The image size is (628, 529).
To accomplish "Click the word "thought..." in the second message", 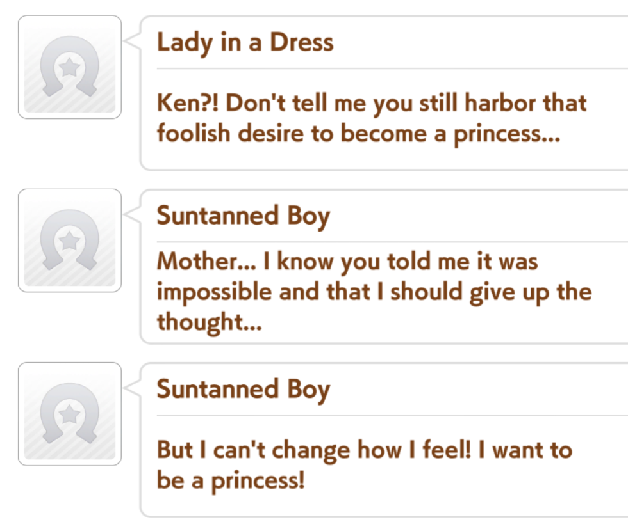I will tap(210, 321).
